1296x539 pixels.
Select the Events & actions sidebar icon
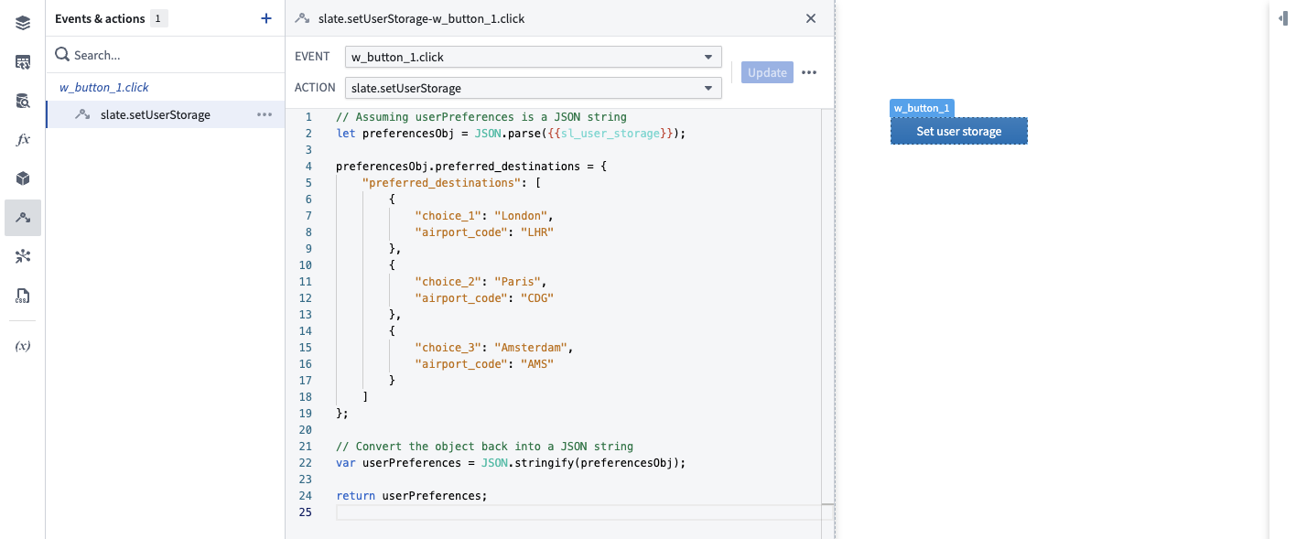tap(23, 218)
